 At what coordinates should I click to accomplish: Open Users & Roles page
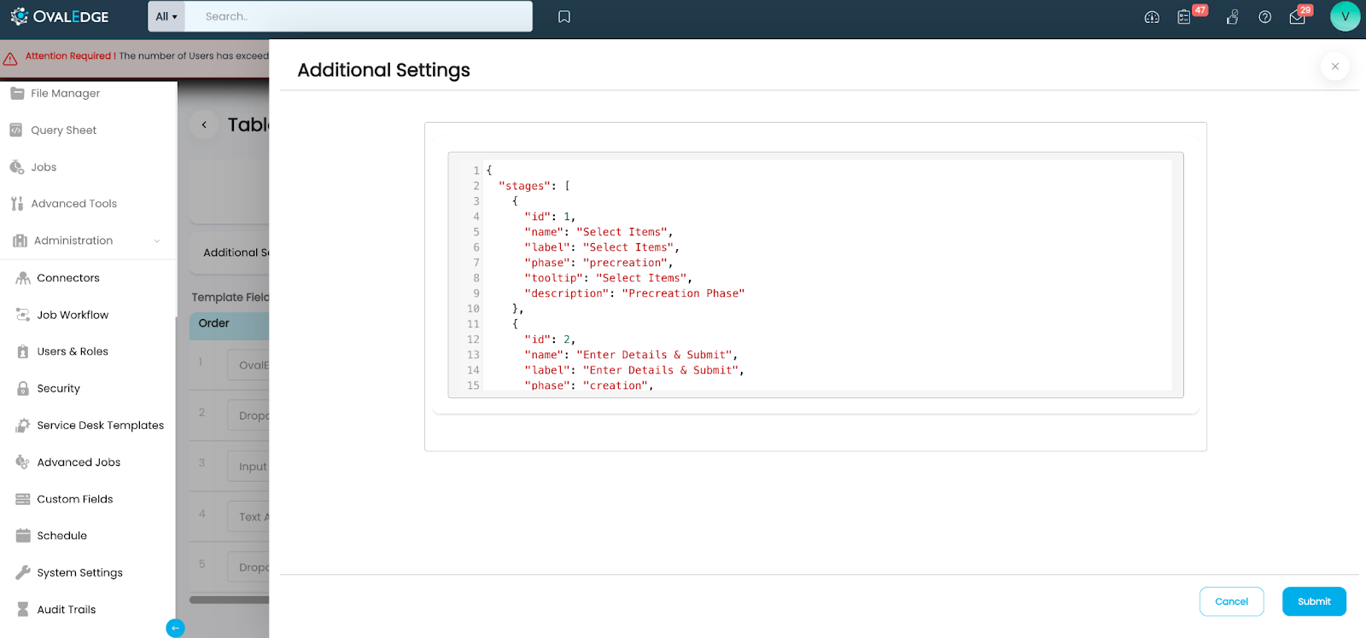tap(73, 351)
